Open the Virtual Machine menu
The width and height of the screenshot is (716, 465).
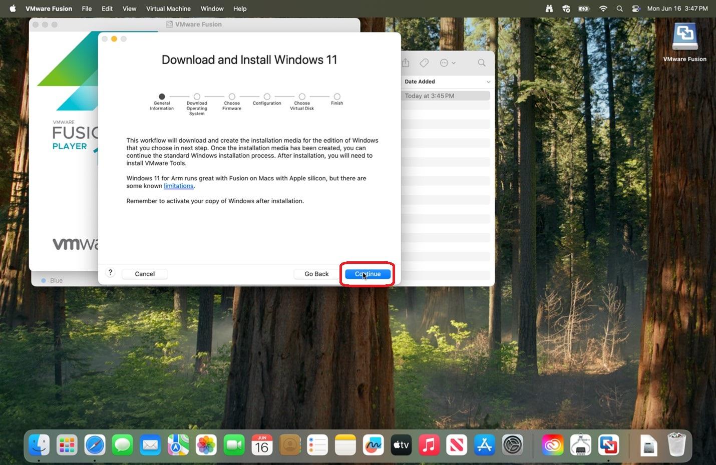click(x=168, y=9)
